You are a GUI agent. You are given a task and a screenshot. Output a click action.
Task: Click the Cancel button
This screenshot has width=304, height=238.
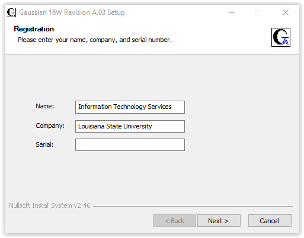(x=270, y=221)
